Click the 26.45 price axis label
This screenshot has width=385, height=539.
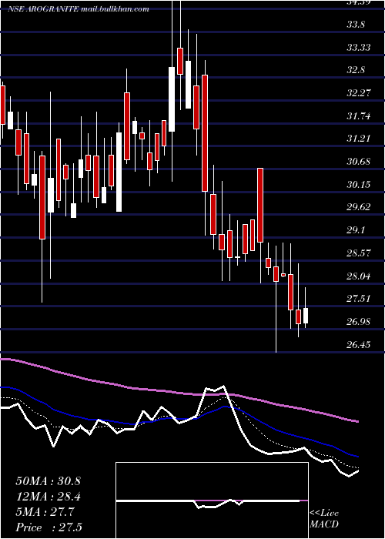point(359,344)
